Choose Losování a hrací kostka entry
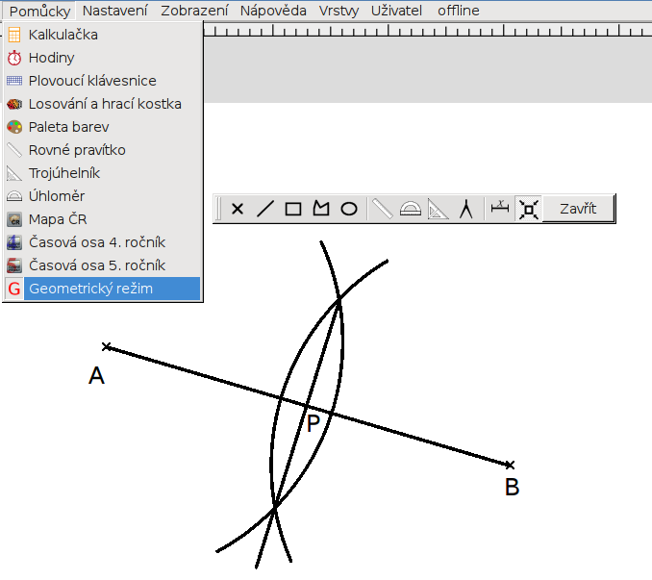Image resolution: width=652 pixels, height=580 pixels. (103, 104)
